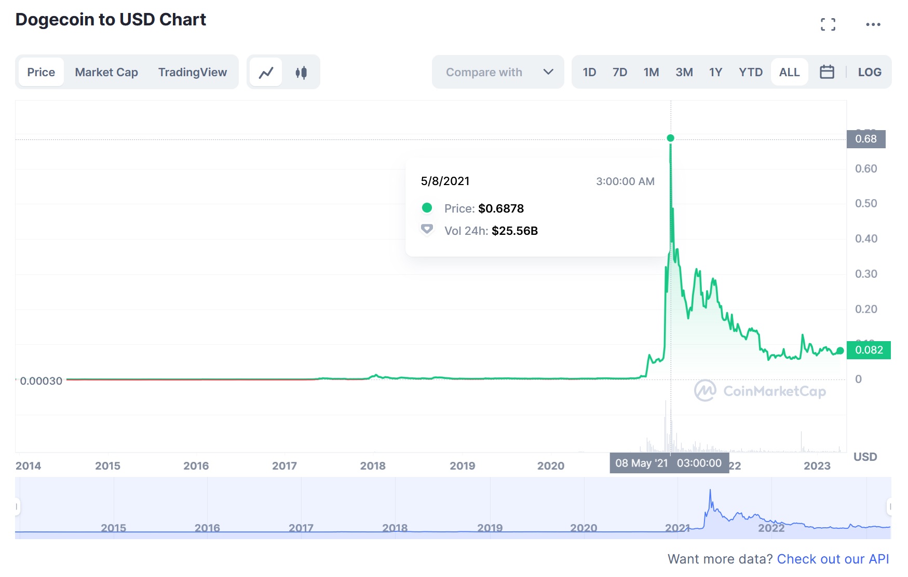Set time range to 3M
This screenshot has height=577, width=908.
click(x=684, y=72)
